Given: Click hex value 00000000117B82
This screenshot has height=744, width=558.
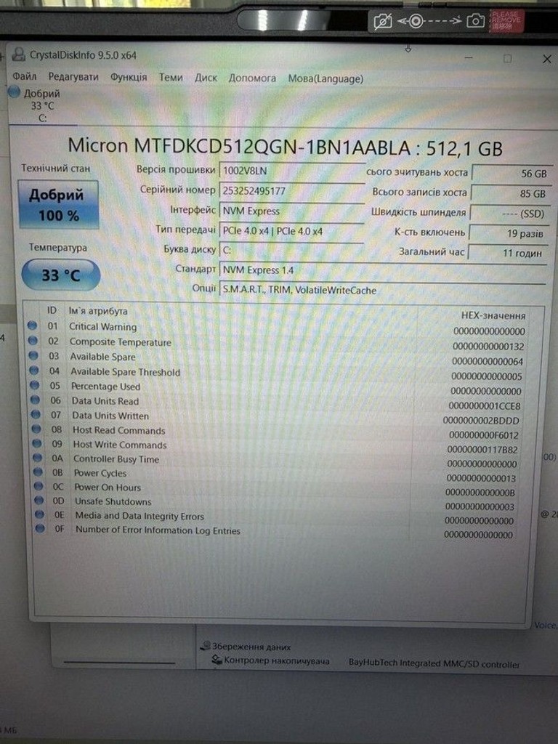Looking at the screenshot, I should [x=482, y=449].
